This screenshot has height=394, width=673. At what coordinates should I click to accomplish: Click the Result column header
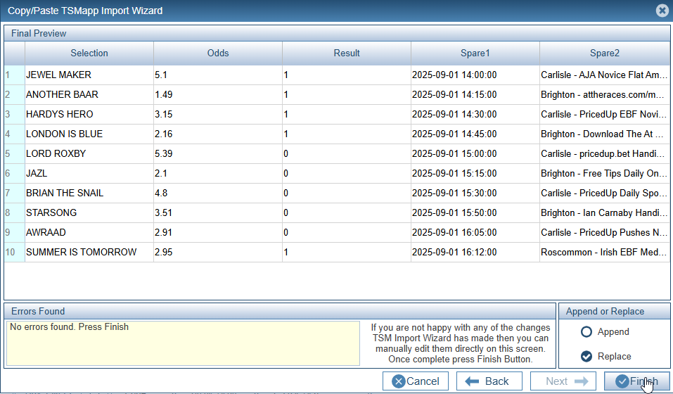pyautogui.click(x=347, y=53)
